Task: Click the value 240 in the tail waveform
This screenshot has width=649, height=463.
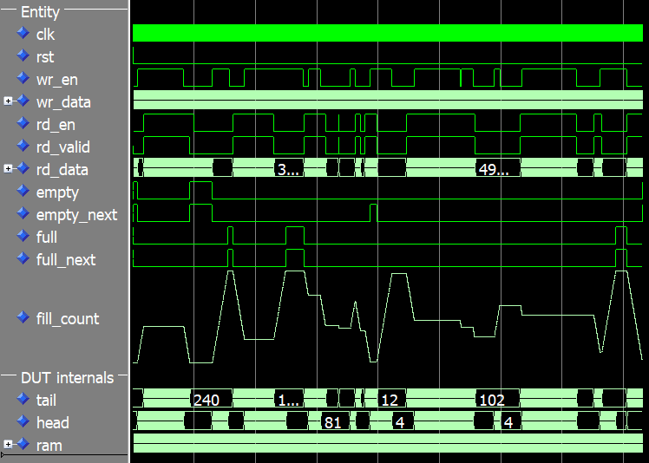Action: (206, 400)
